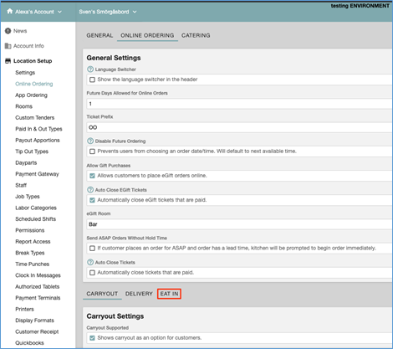
Task: Click the Location Setup store icon
Action: [8, 61]
